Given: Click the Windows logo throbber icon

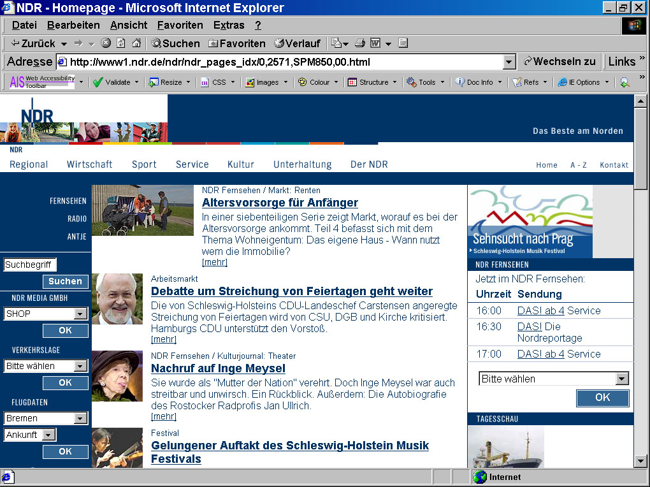Looking at the screenshot, I should pos(634,25).
